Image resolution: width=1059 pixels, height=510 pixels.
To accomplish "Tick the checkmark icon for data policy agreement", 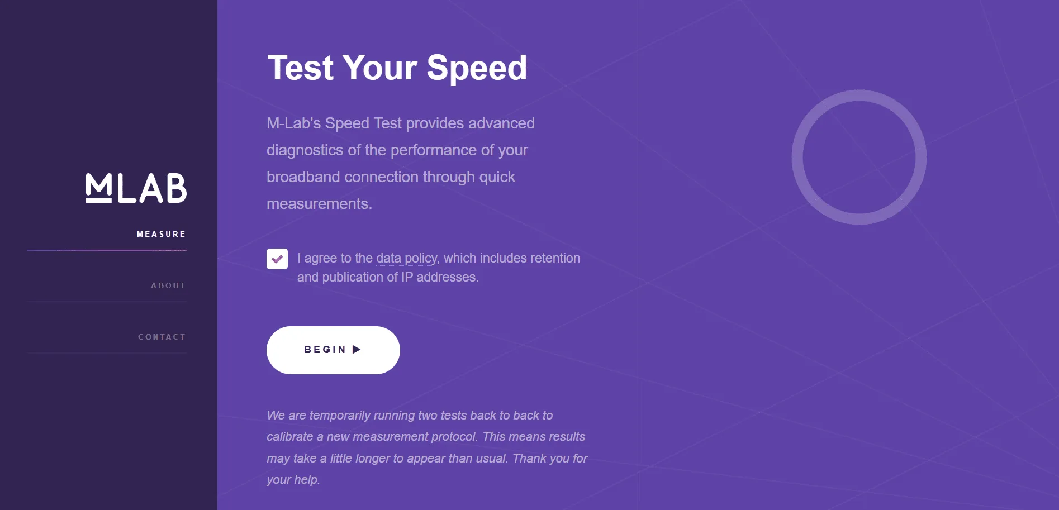I will 277,259.
